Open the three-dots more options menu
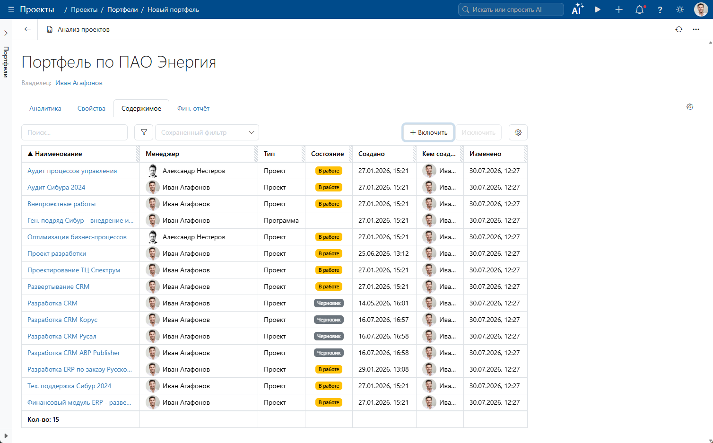The width and height of the screenshot is (713, 443). 696,29
